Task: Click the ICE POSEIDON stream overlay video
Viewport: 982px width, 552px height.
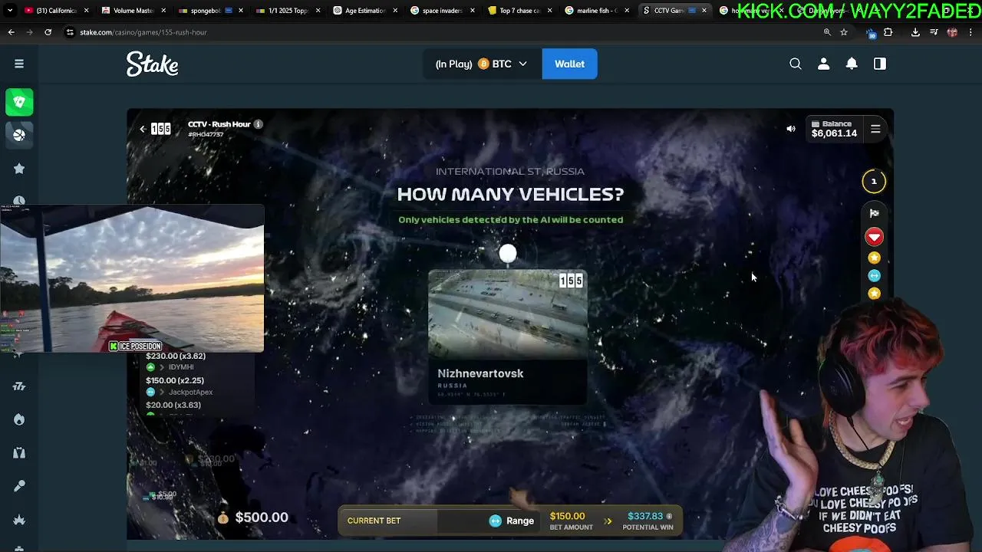Action: 132,278
